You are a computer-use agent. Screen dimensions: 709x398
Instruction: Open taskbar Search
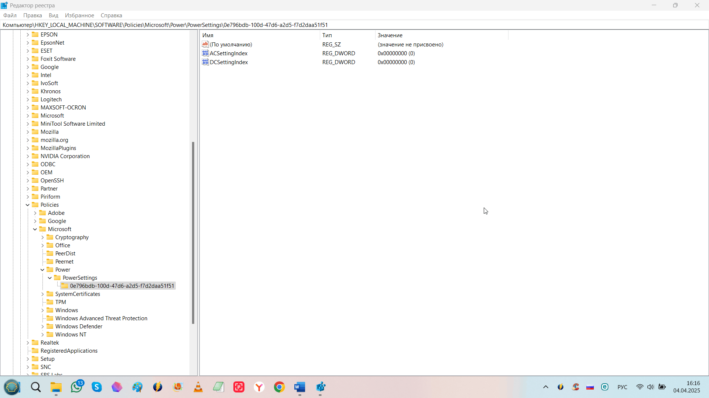pyautogui.click(x=36, y=387)
